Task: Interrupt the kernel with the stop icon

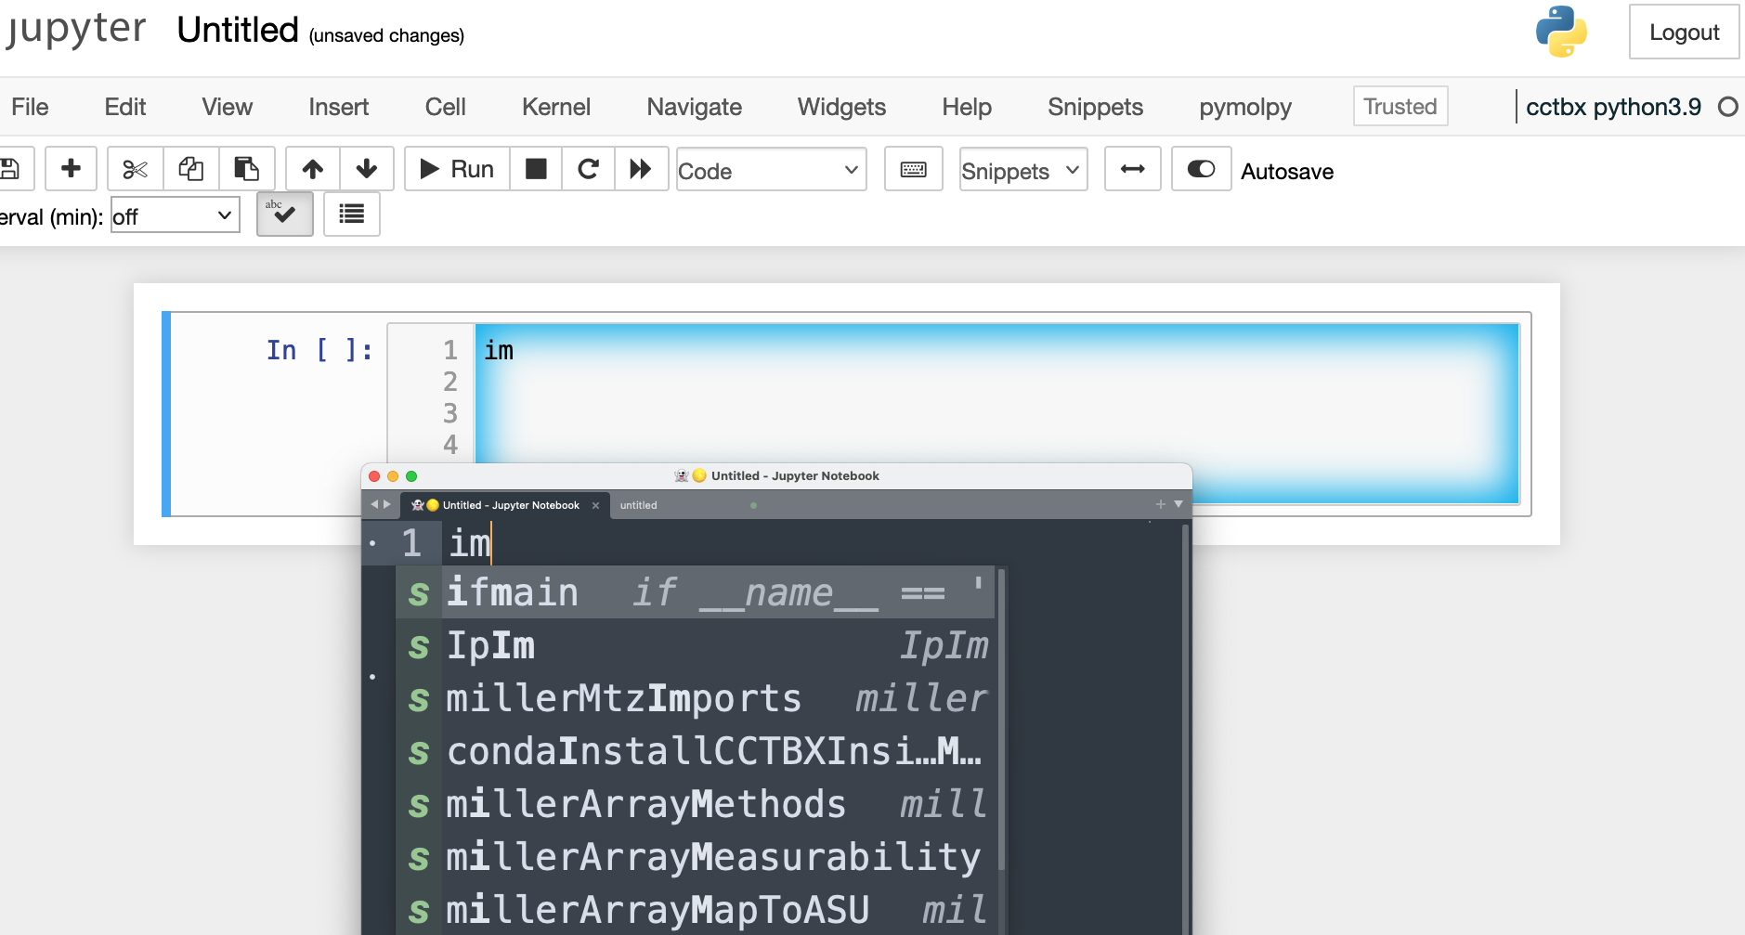Action: pyautogui.click(x=536, y=169)
